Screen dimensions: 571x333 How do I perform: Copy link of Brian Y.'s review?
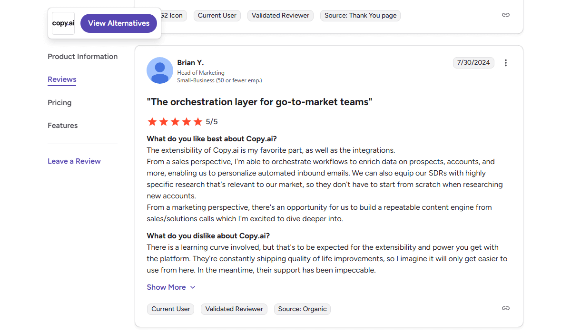[x=506, y=308]
